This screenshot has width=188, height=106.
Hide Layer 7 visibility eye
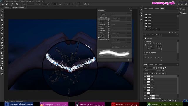click(145, 77)
